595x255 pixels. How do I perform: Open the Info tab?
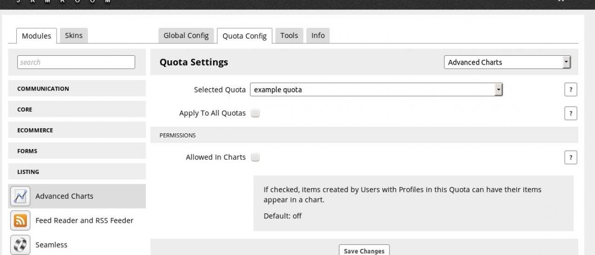(x=318, y=36)
